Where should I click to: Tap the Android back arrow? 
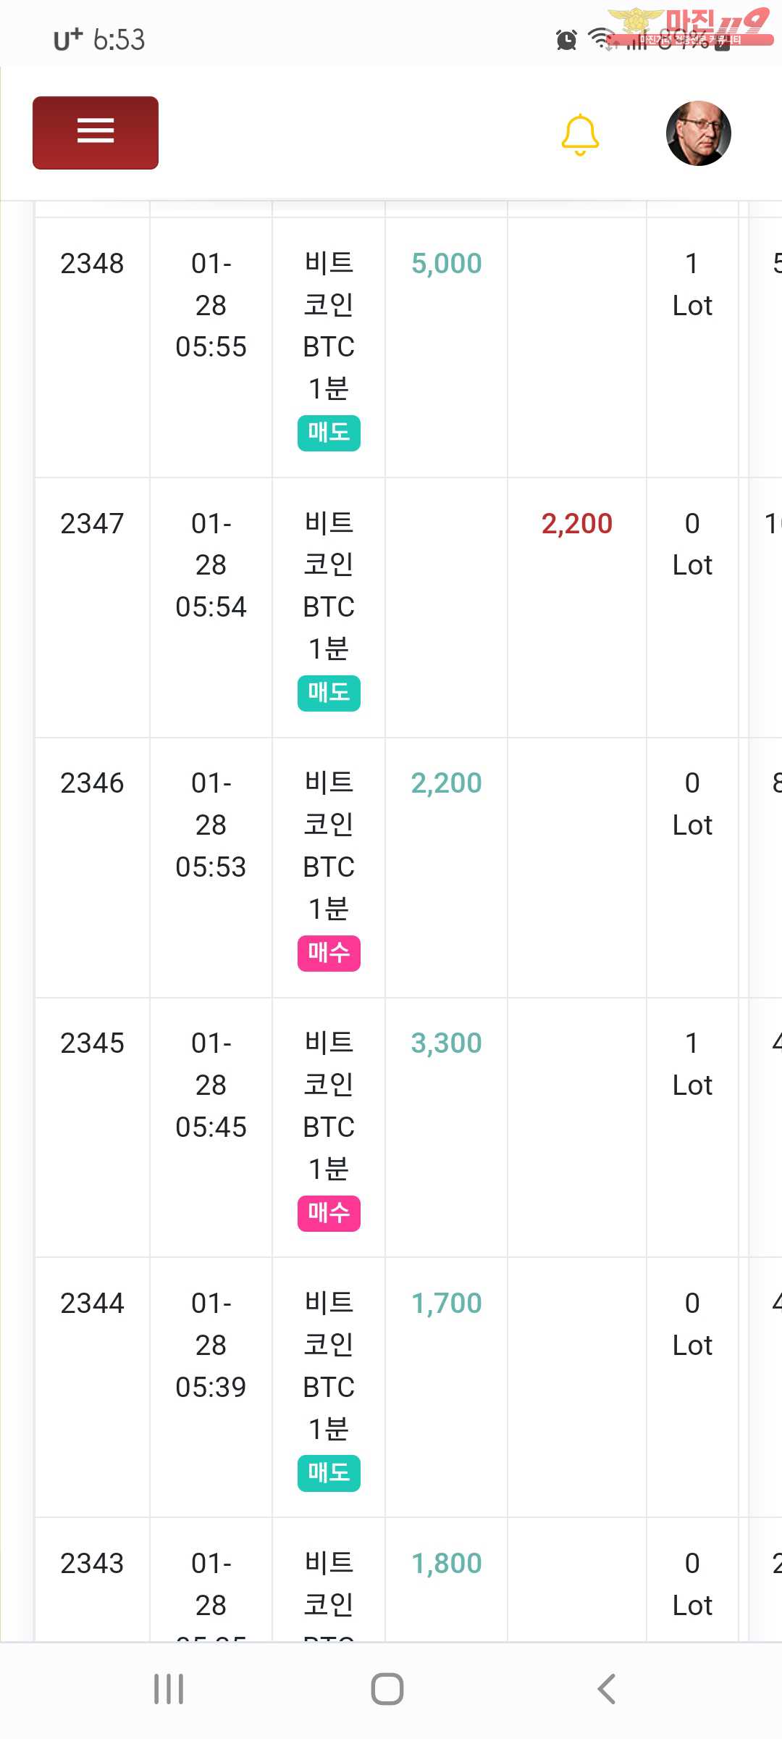click(606, 1689)
